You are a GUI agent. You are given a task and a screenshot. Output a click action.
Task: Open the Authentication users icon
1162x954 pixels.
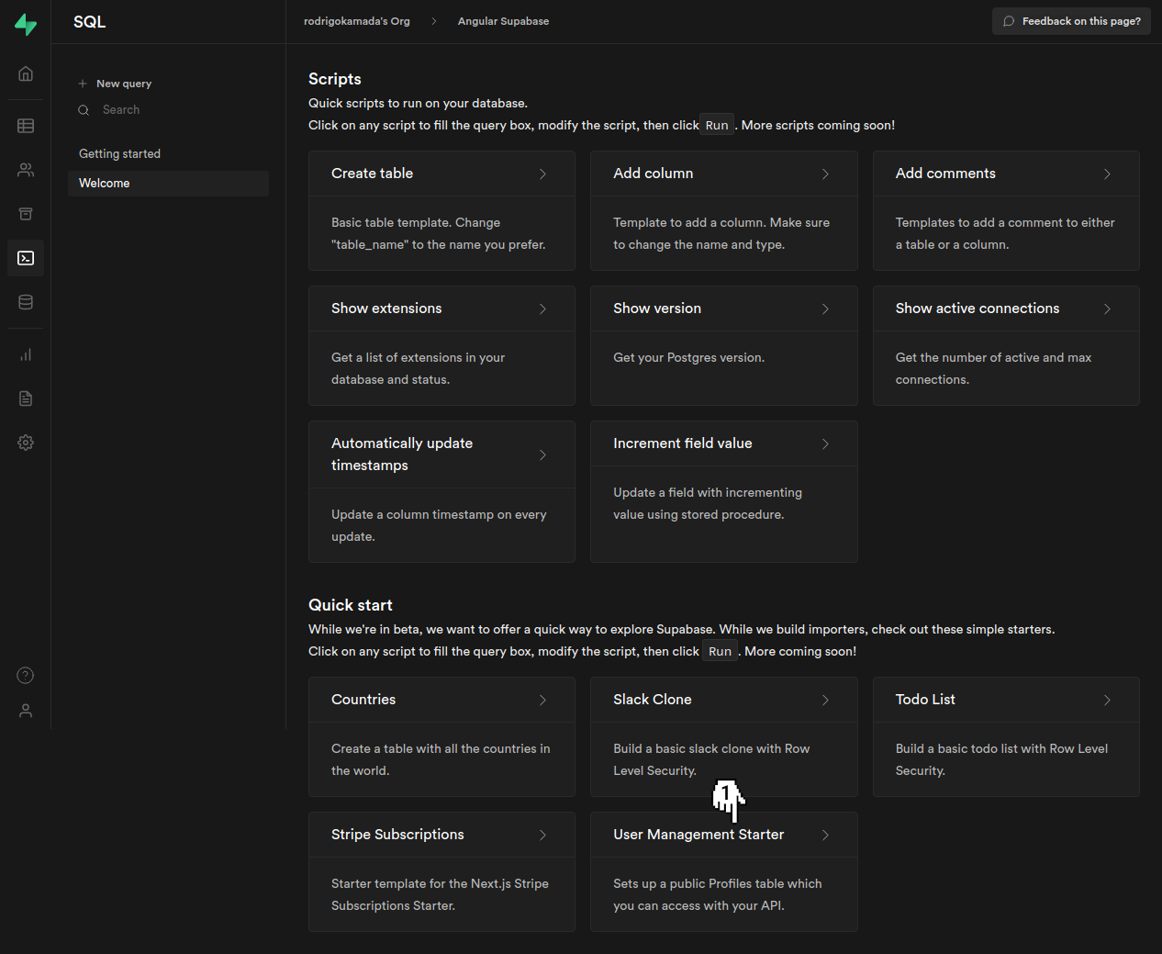tap(26, 170)
